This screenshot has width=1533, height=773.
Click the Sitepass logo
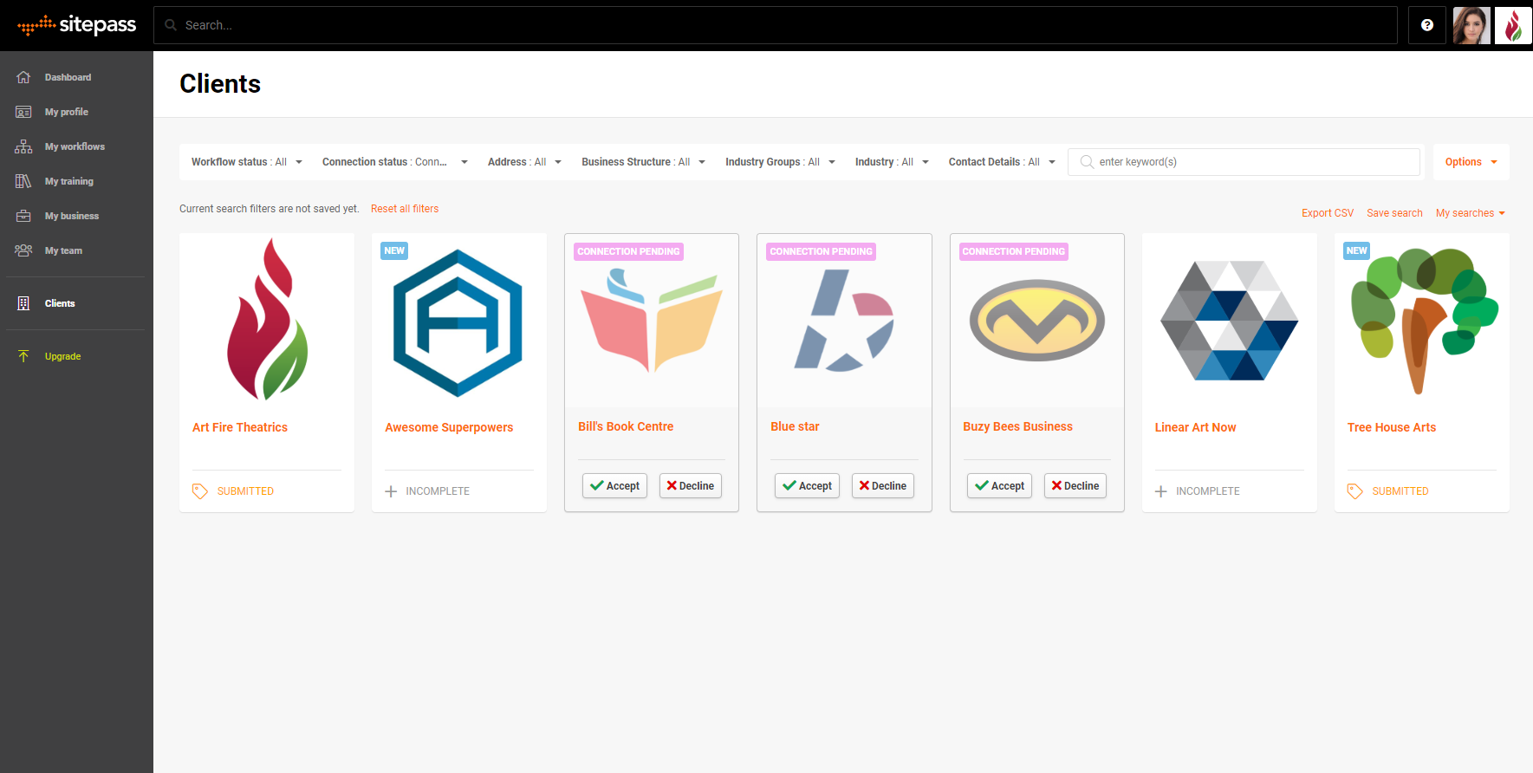(76, 25)
